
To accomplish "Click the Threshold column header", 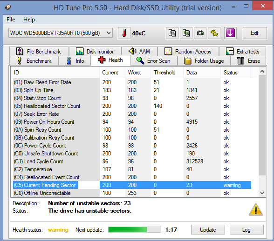I will point(167,73).
